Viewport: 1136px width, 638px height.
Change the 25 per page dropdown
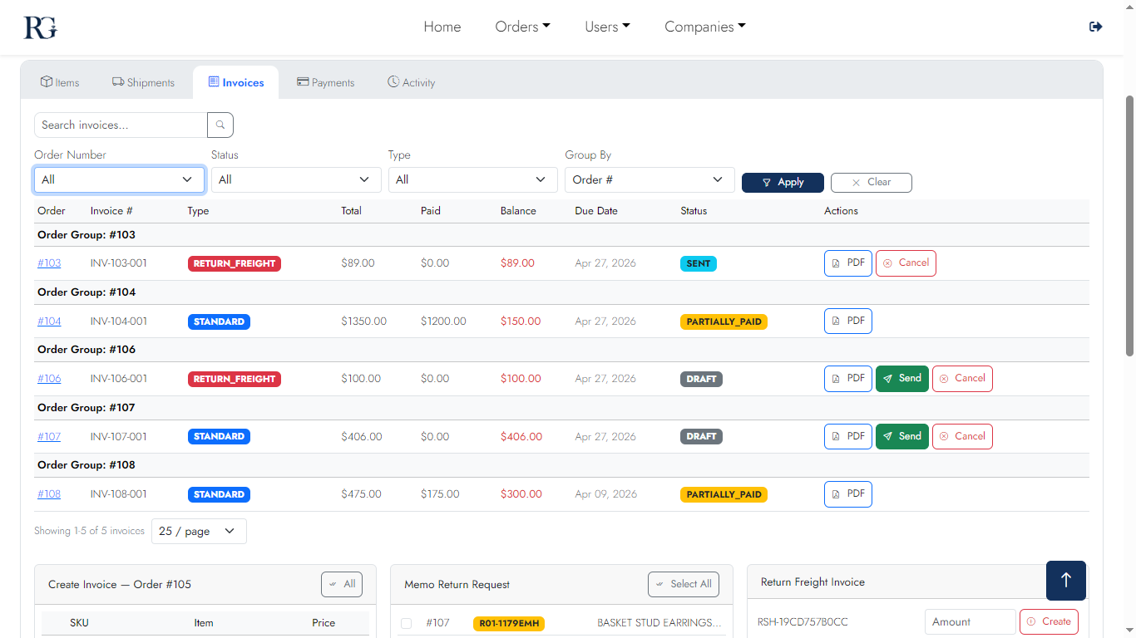pyautogui.click(x=198, y=531)
